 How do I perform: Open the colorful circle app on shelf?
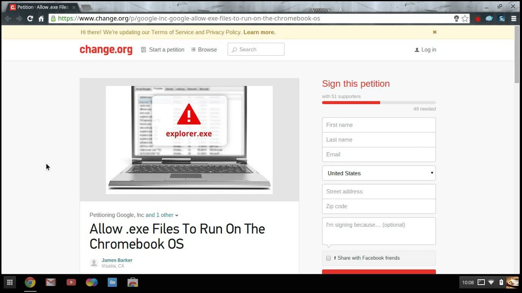[92, 282]
